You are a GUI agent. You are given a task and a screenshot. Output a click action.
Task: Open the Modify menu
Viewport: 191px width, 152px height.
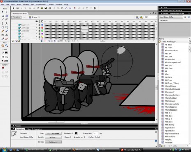pyautogui.click(x=26, y=5)
